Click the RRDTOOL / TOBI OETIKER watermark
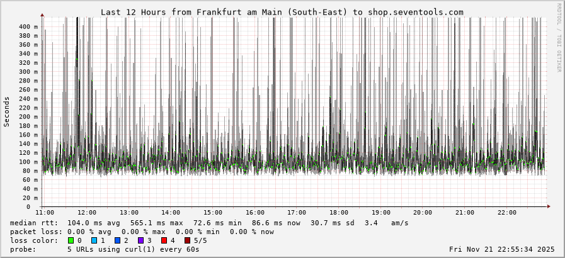 point(559,38)
